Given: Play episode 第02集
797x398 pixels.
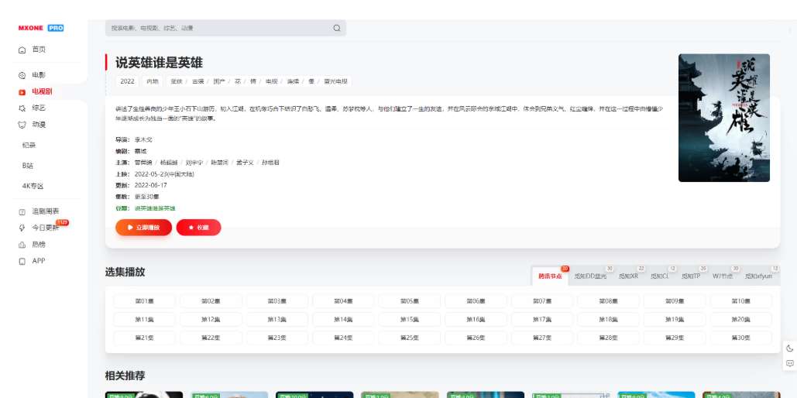Looking at the screenshot, I should (211, 301).
